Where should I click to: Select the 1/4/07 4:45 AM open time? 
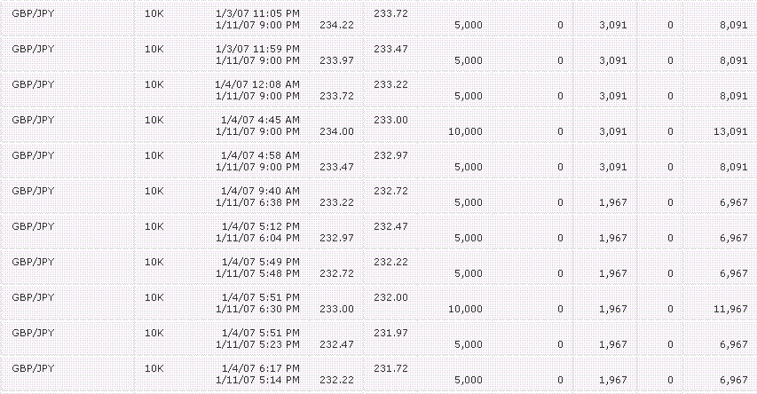click(260, 120)
